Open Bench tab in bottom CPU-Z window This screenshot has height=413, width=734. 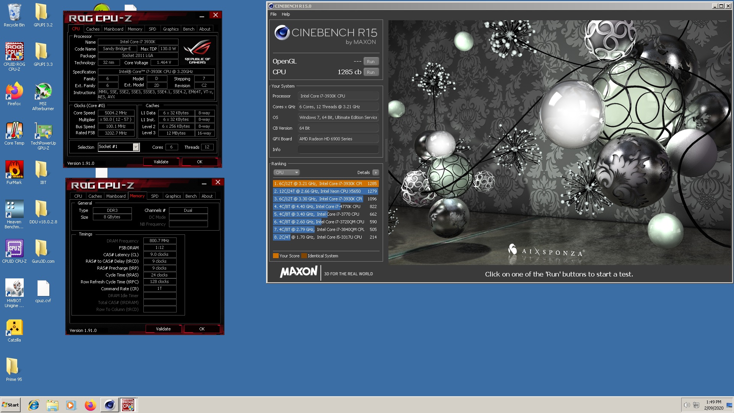pyautogui.click(x=191, y=196)
